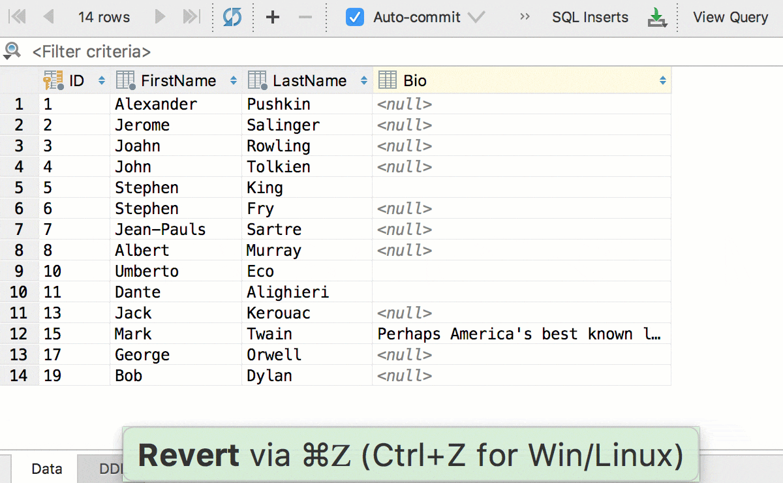This screenshot has width=783, height=483.
Task: Select the Bob first name cell
Action: click(176, 376)
